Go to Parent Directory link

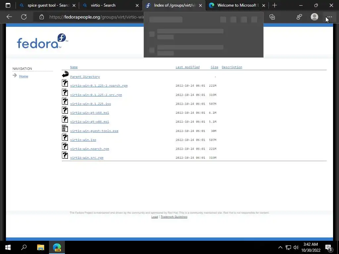click(85, 77)
